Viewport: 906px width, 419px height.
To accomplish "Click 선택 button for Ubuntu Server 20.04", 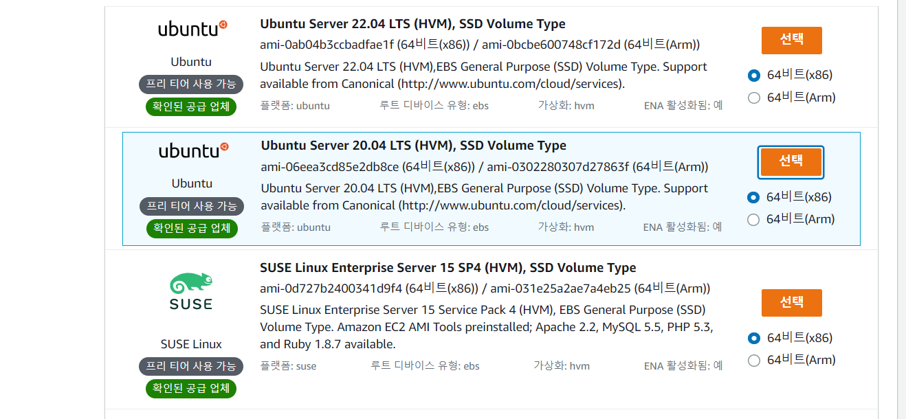I will coord(791,162).
